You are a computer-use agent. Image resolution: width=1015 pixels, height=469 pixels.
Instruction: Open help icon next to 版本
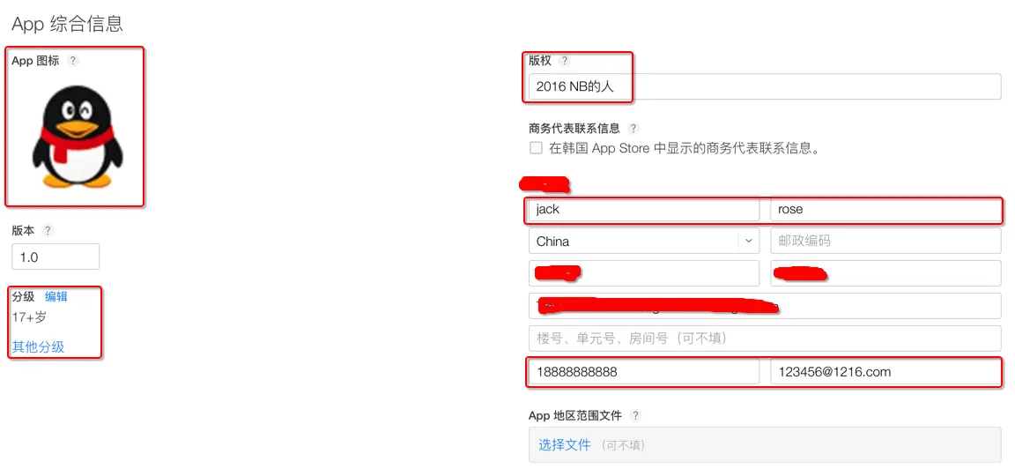pos(48,231)
